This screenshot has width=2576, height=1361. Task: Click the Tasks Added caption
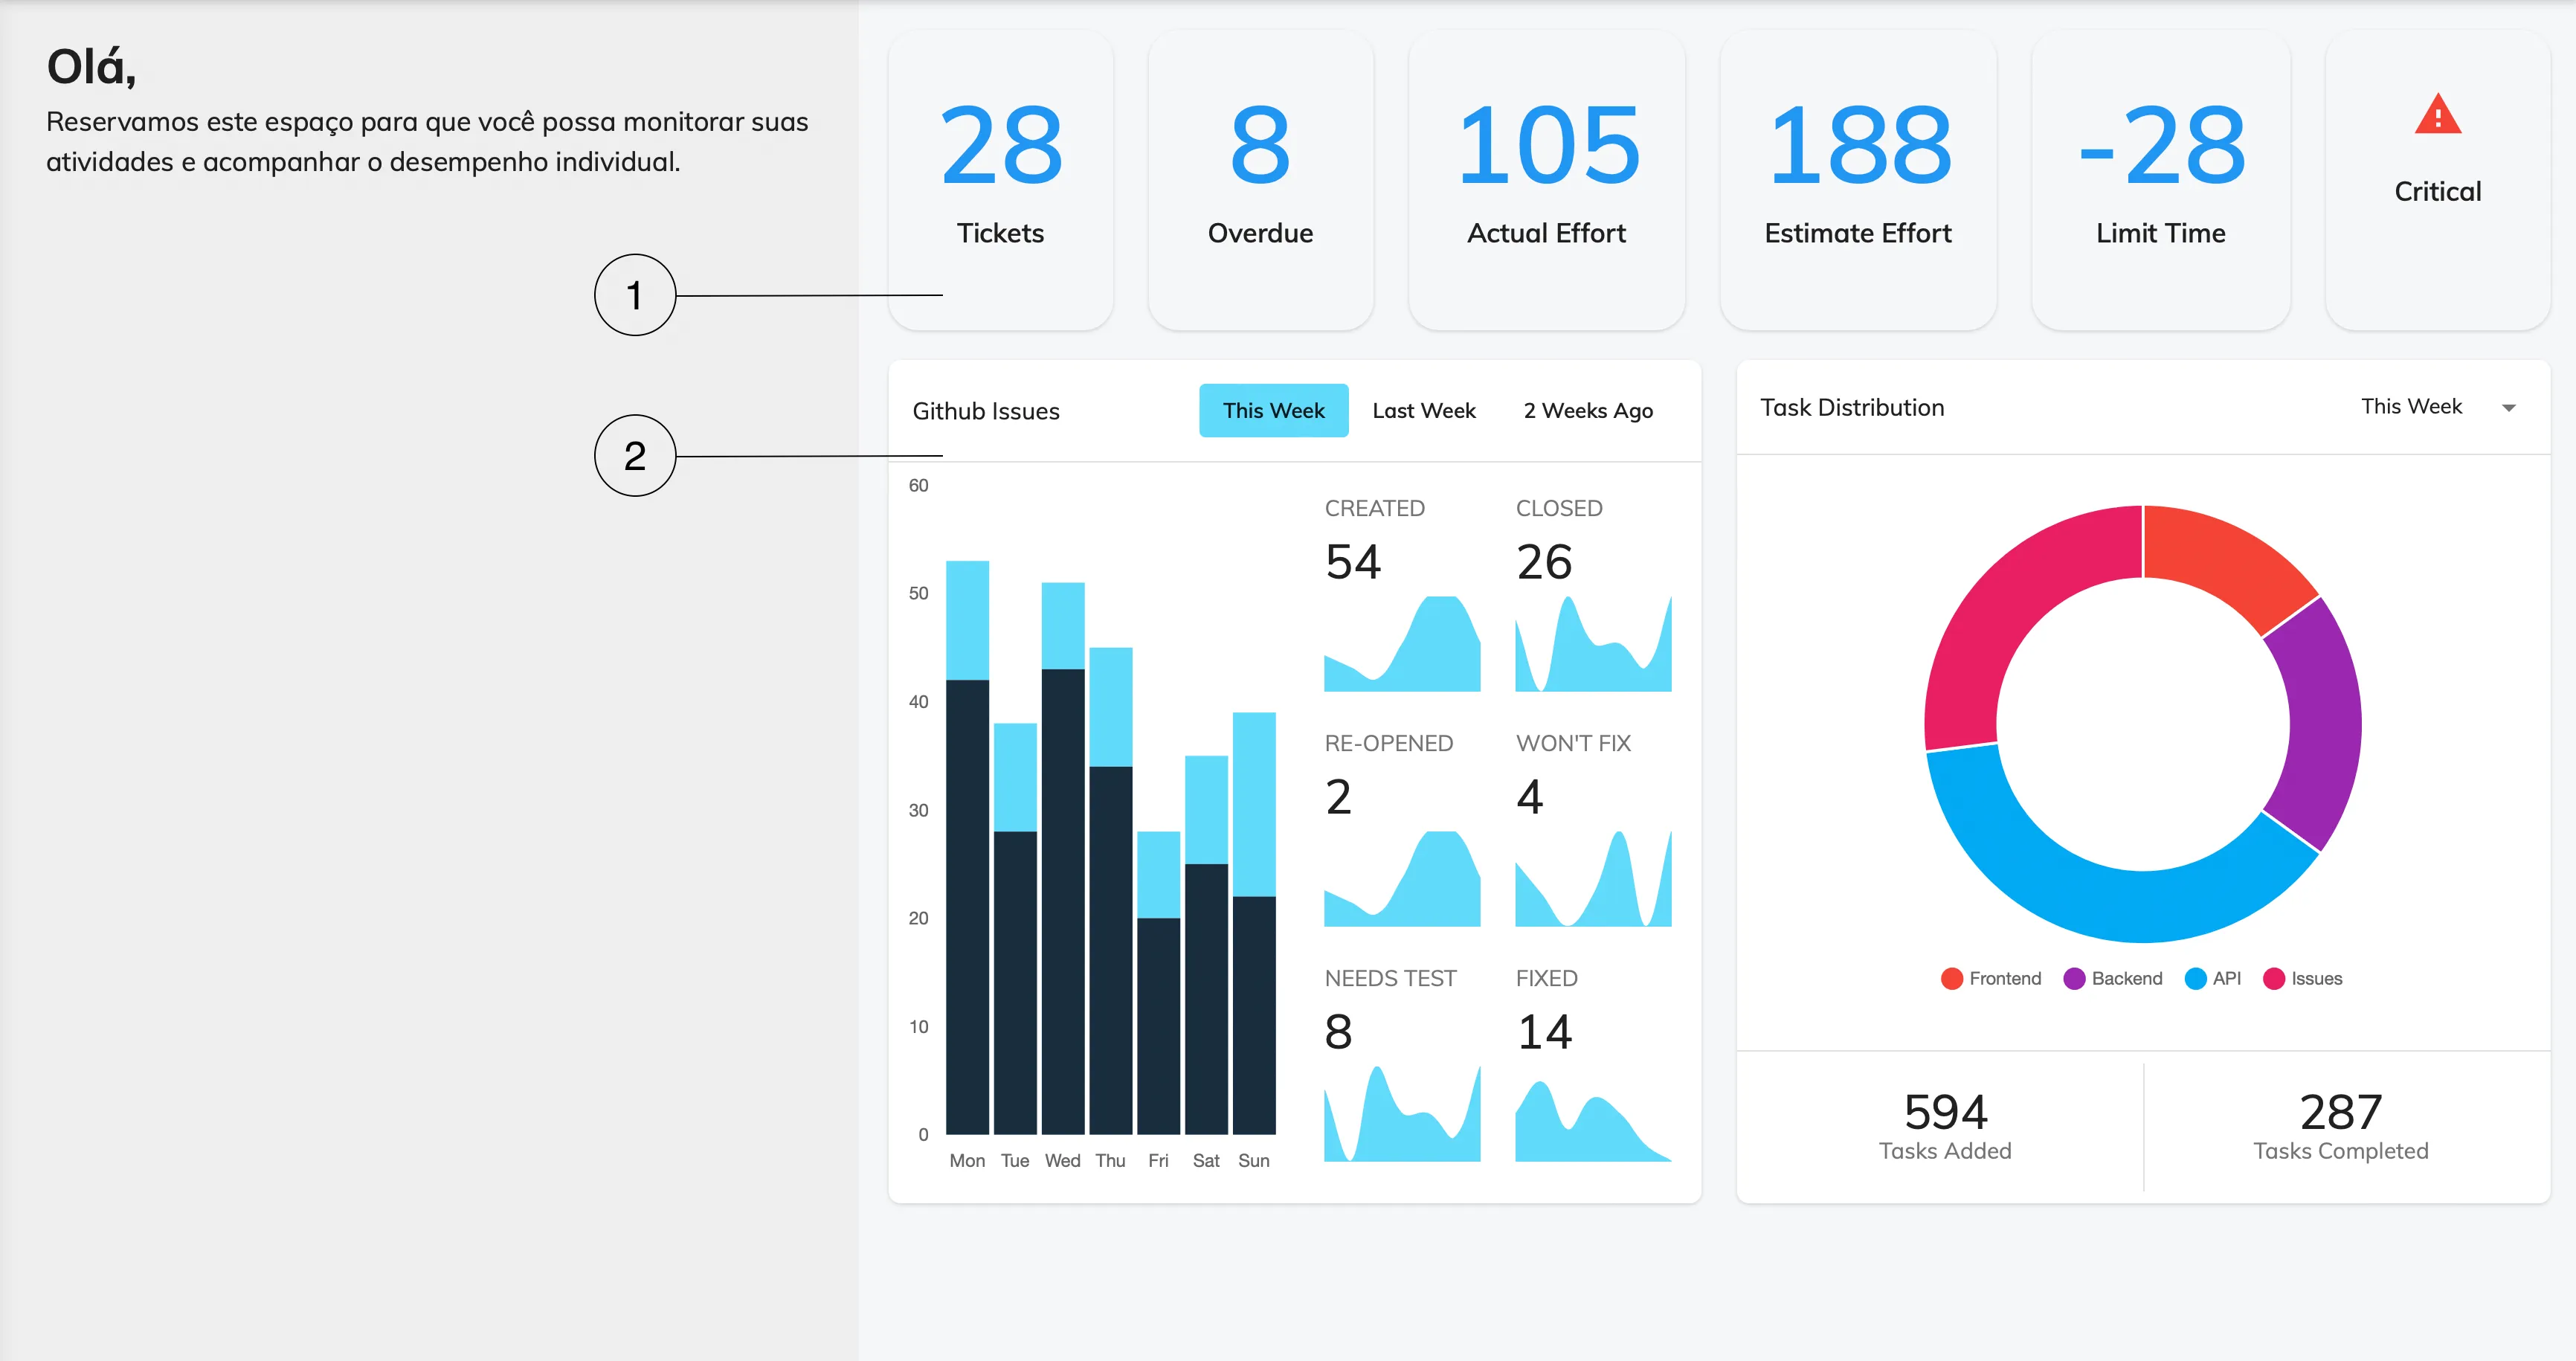[x=1945, y=1151]
